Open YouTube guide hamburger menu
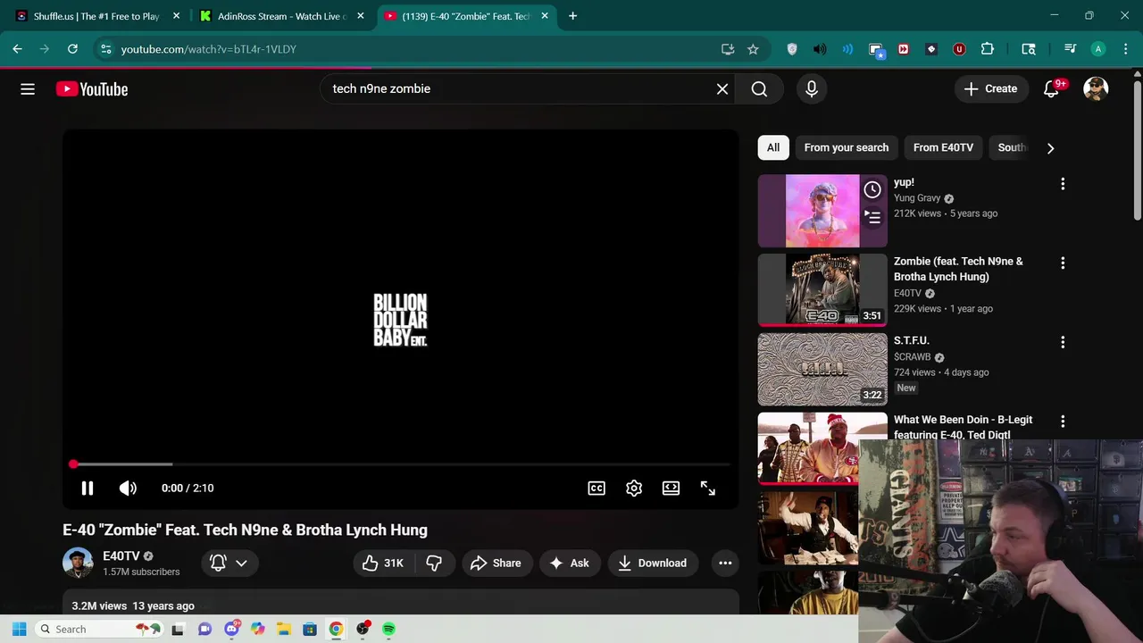 (x=28, y=89)
